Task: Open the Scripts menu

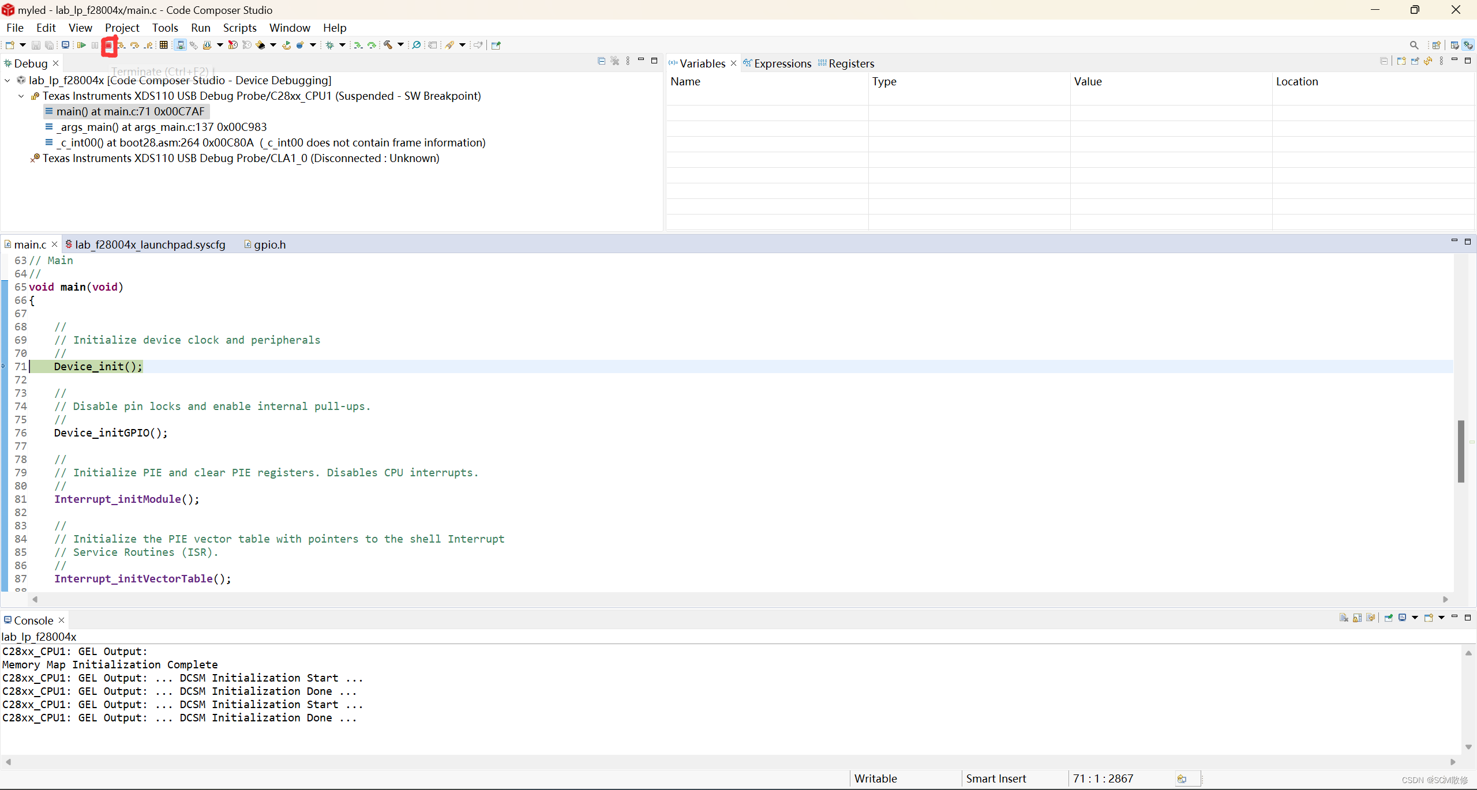Action: [239, 28]
